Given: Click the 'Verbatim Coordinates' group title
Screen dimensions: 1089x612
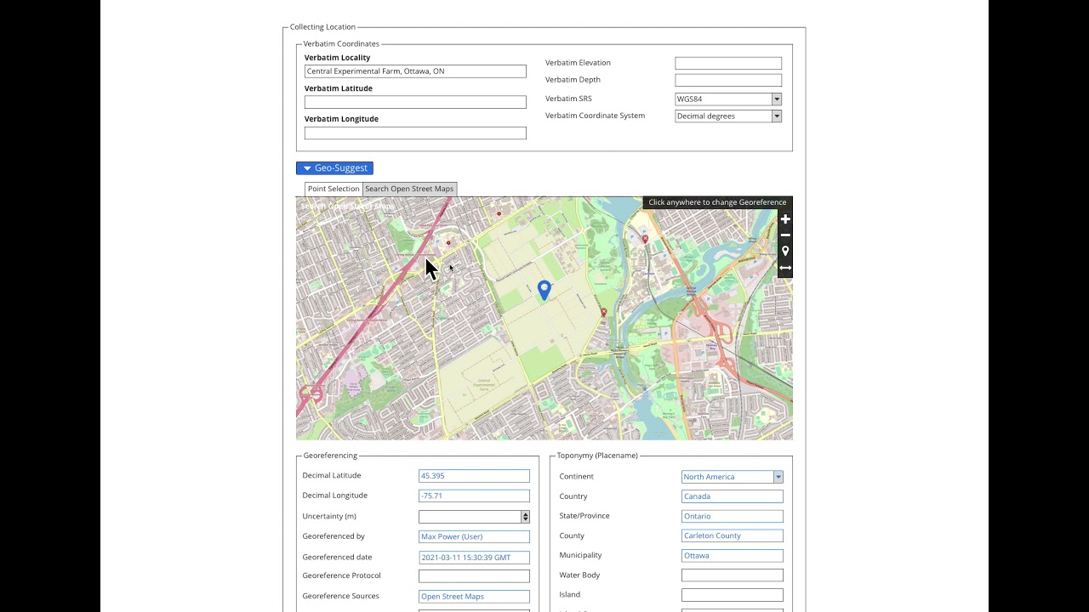Looking at the screenshot, I should [341, 44].
